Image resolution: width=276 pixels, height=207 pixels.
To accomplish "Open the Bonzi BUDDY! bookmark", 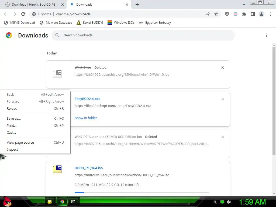I will [90, 23].
